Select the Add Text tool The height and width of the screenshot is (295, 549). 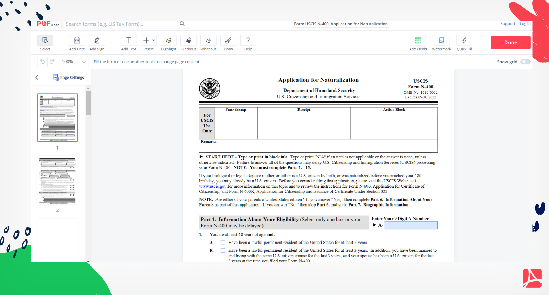coord(129,40)
